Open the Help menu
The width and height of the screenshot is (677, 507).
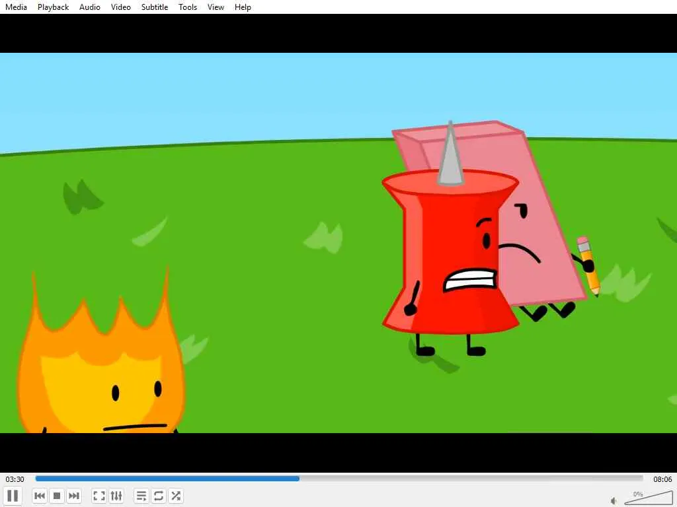243,7
